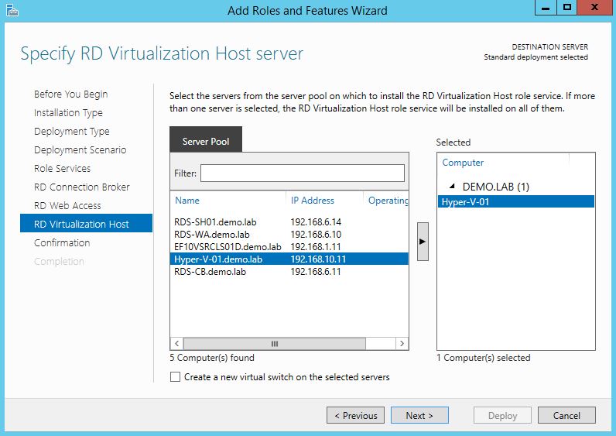Image resolution: width=616 pixels, height=436 pixels.
Task: Click the wizard icon in the title bar
Action: coord(10,10)
